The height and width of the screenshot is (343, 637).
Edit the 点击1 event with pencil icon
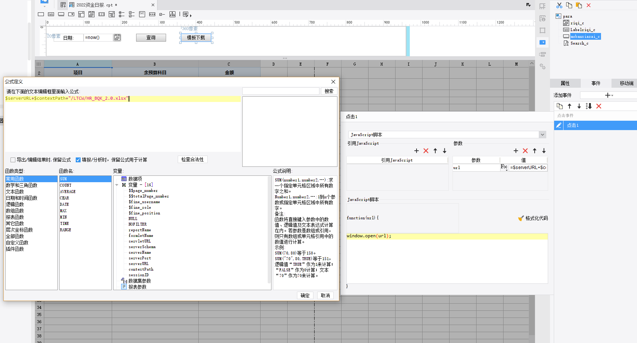(559, 125)
